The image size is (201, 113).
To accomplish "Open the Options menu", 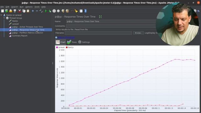I will coord(29,7).
